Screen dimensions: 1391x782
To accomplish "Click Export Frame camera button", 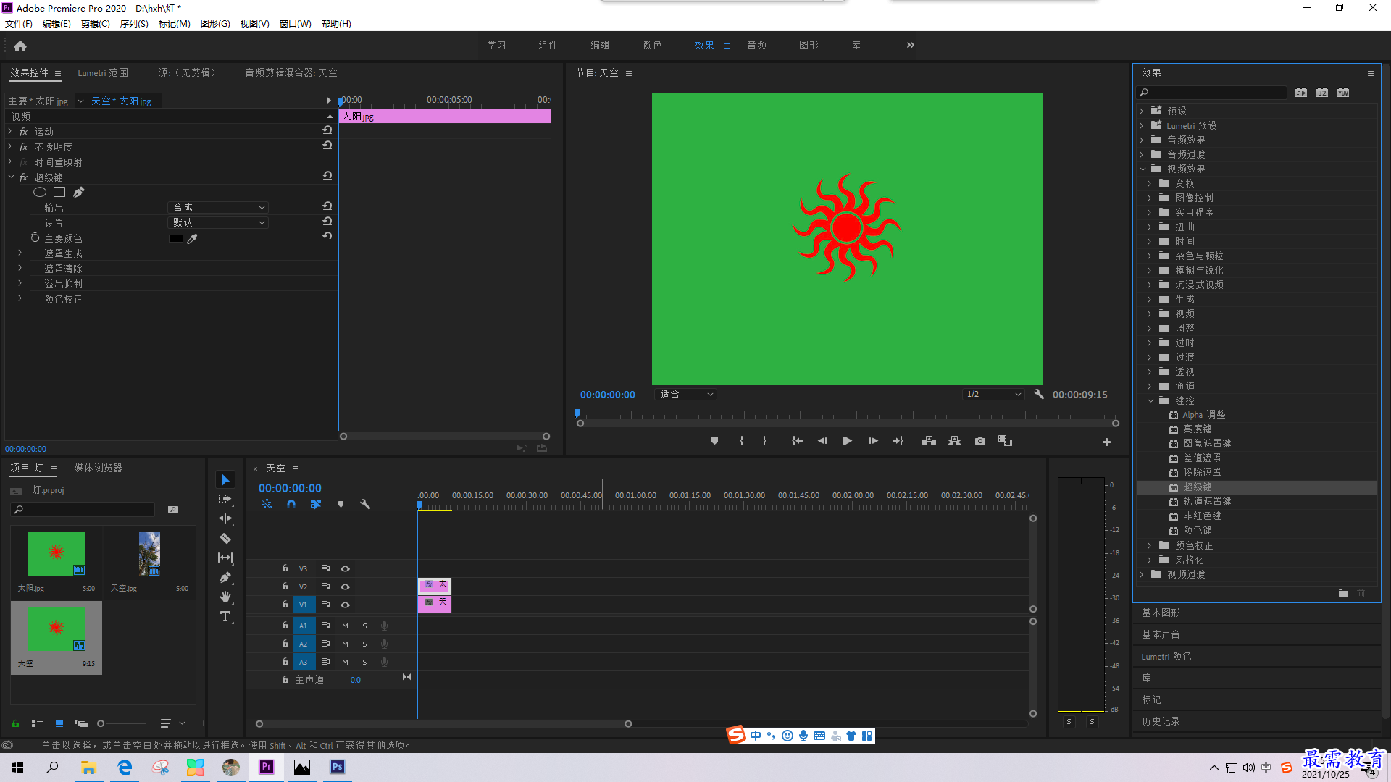I will (x=980, y=441).
